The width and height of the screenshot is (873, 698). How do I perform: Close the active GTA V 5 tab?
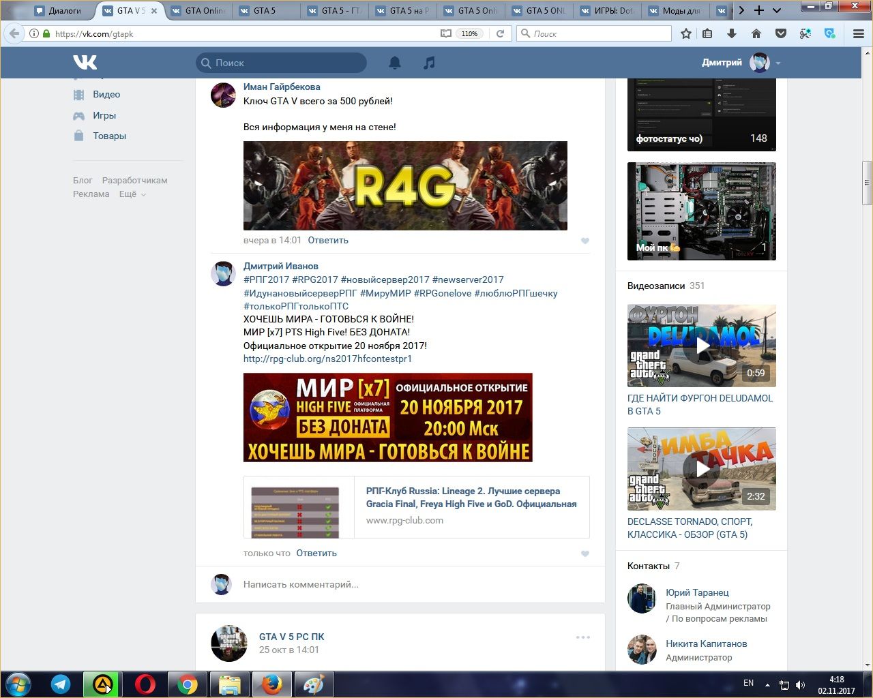coord(154,11)
